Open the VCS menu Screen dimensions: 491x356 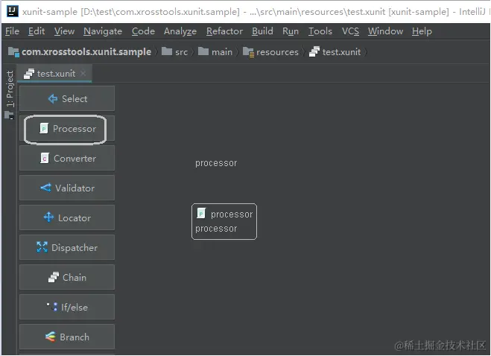pyautogui.click(x=350, y=31)
